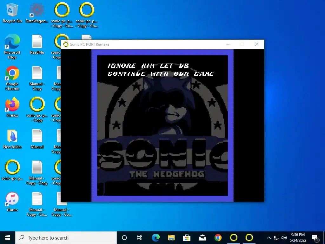This screenshot has height=244, width=325.
Task: Click the 'Type here to search' box
Action: coord(66,238)
